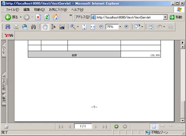Expand the toolbar overflow chevron
186x136 pixels.
(x=71, y=15)
